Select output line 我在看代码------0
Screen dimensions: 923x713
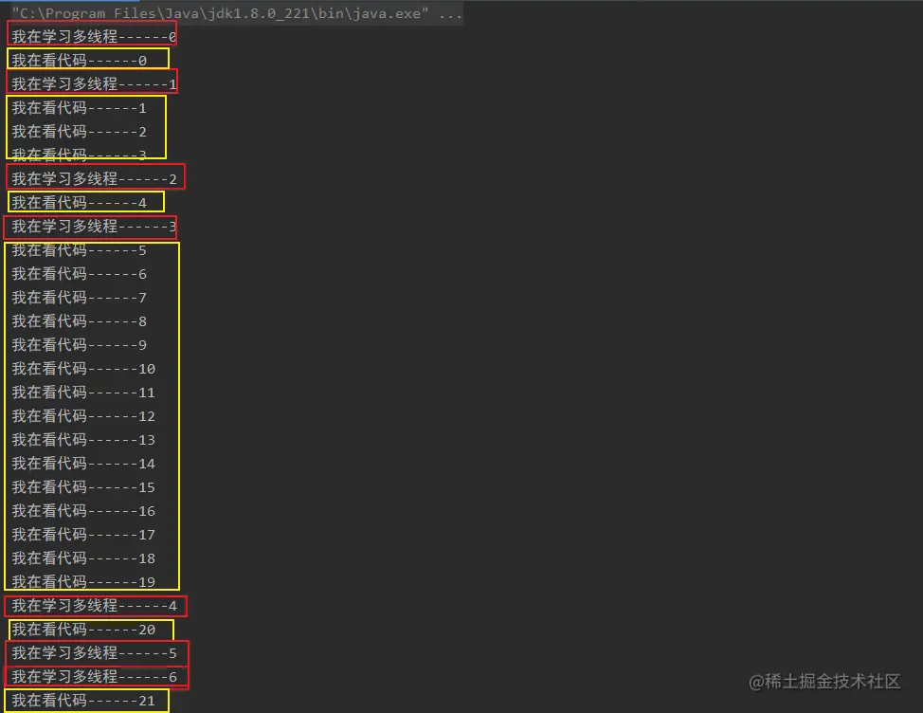(x=80, y=60)
